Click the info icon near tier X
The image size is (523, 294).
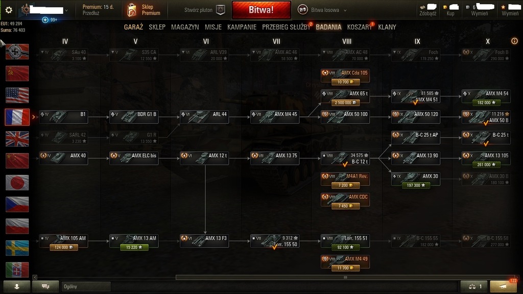point(514,41)
